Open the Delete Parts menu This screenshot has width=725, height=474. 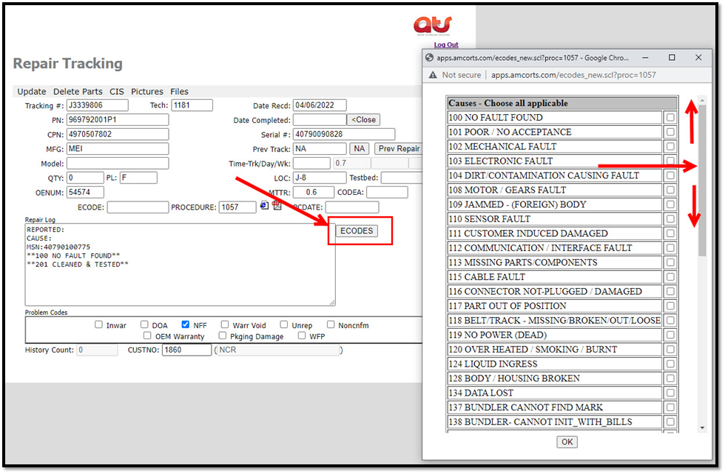coord(78,92)
